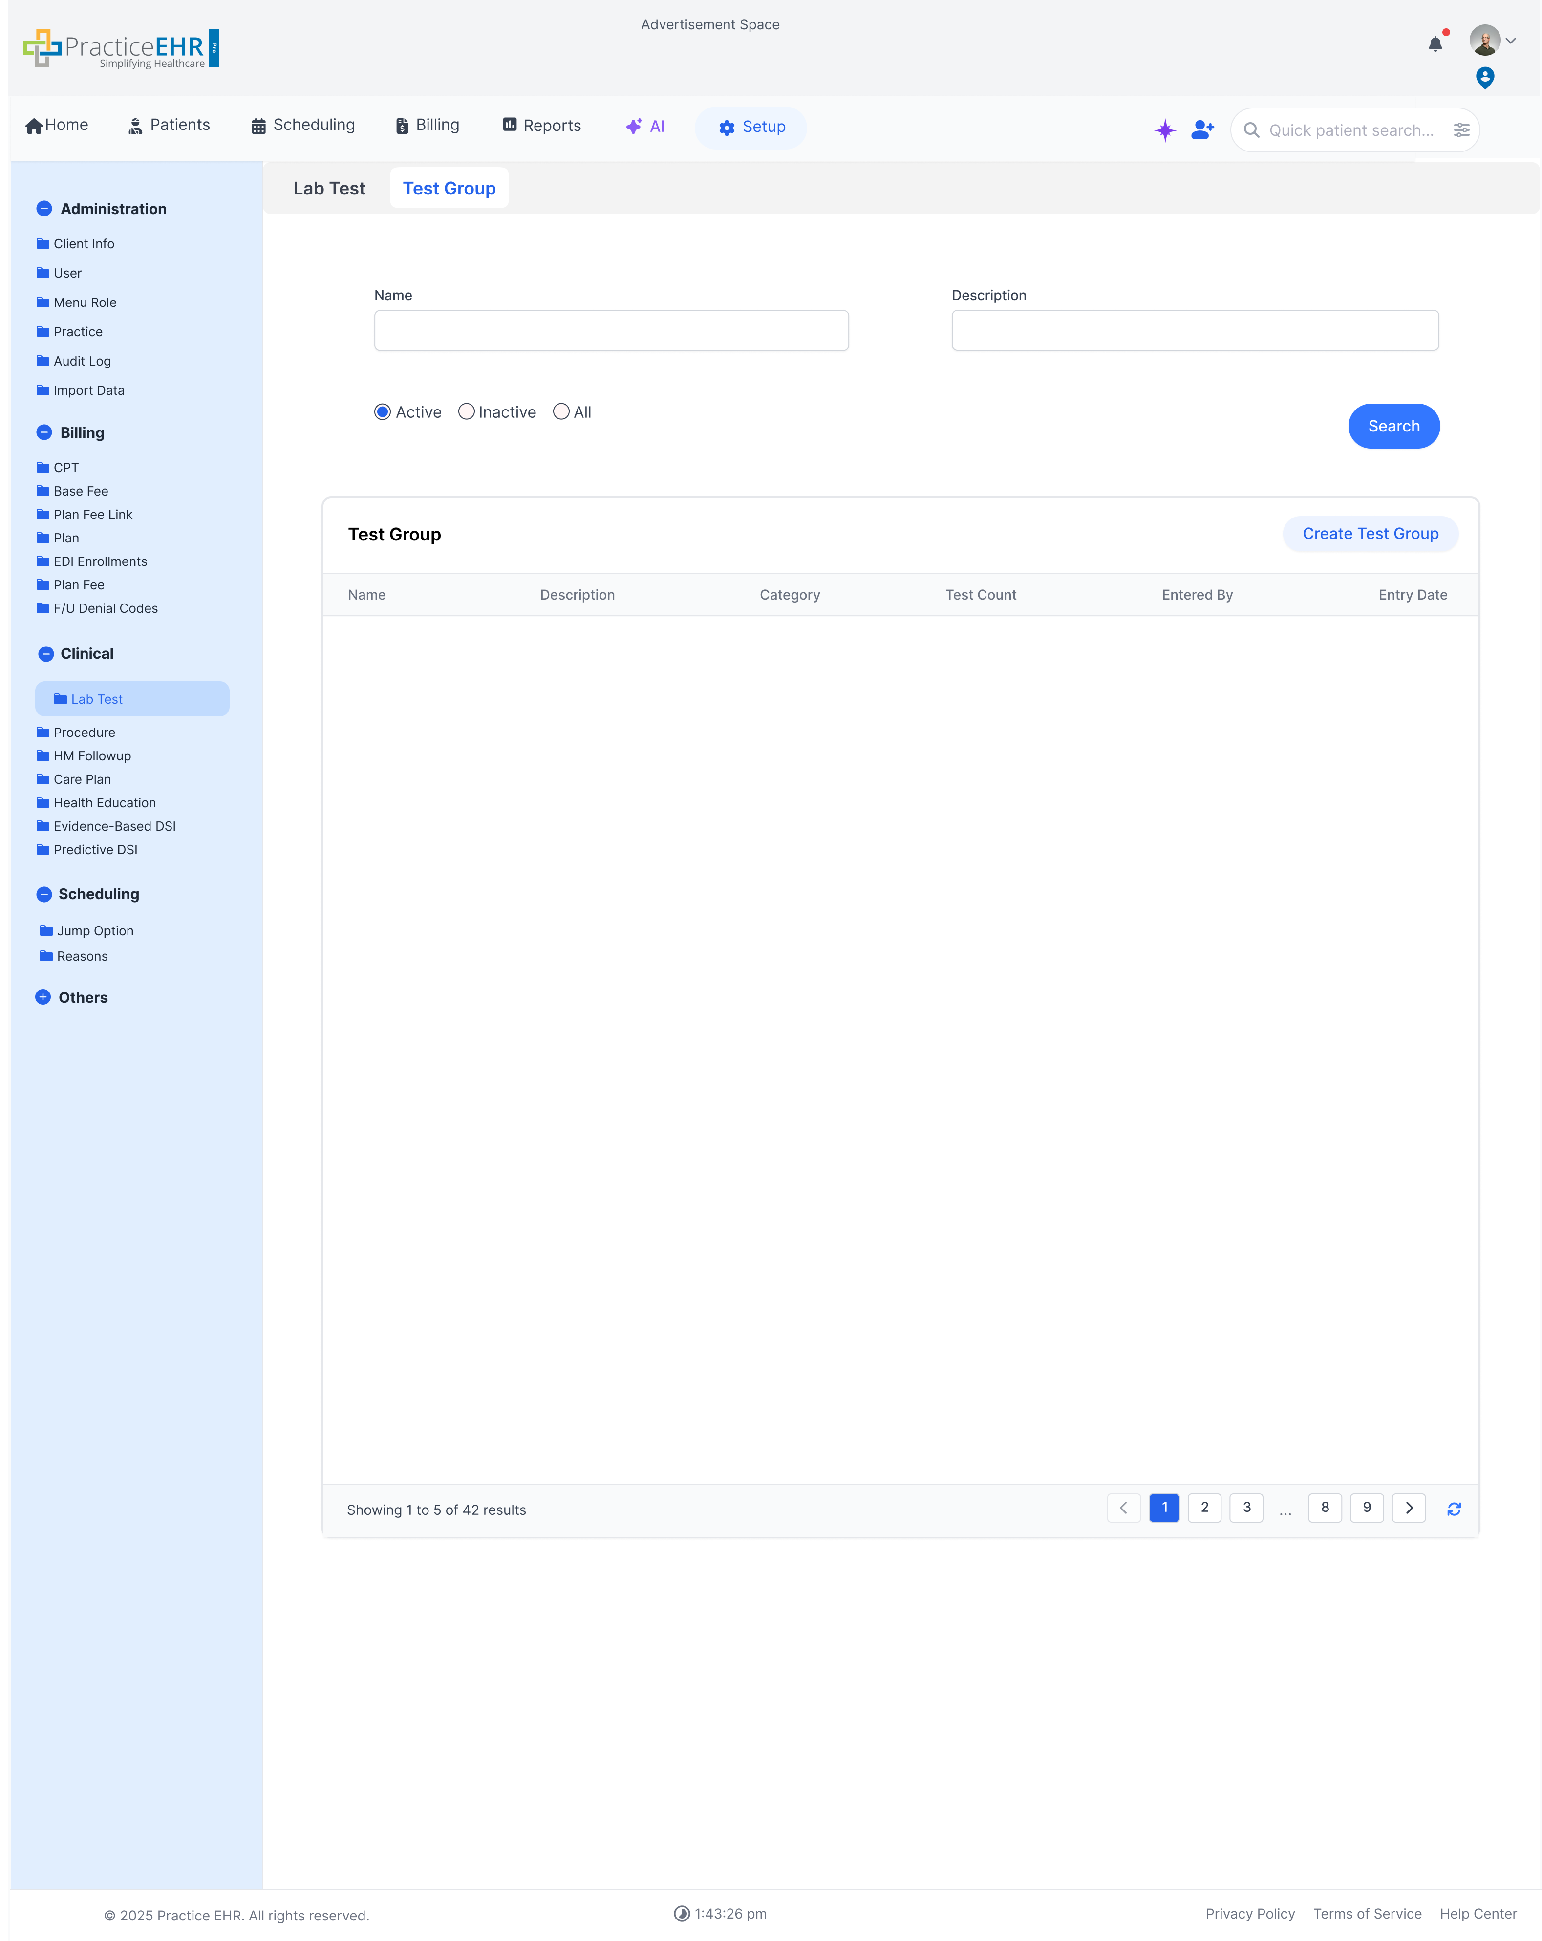Go to results page 9
The width and height of the screenshot is (1542, 1941).
point(1367,1508)
